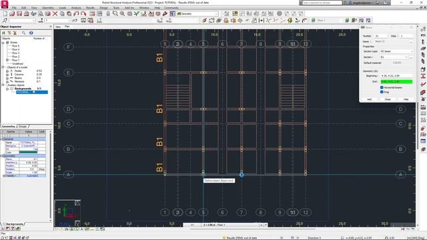Select the Beams tree item
The height and width of the screenshot is (240, 427).
(18, 78)
